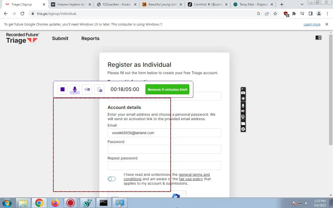The image size is (333, 208).
Task: Click speaker icon in side toolbar
Action: point(243,111)
